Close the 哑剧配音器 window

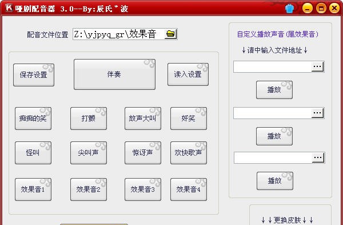point(334,9)
